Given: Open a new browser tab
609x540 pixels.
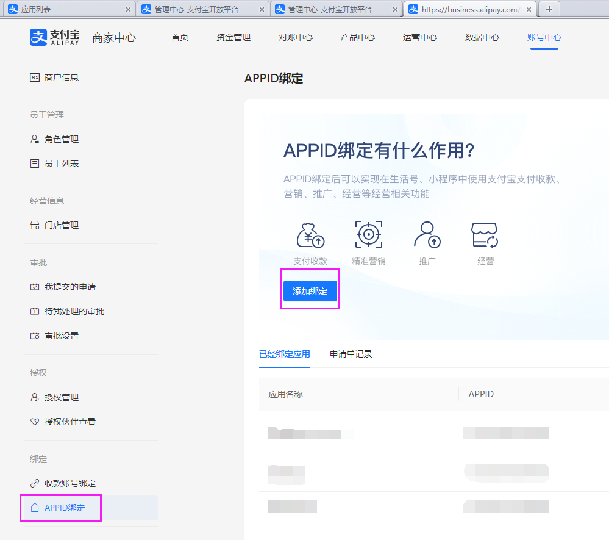Looking at the screenshot, I should [549, 9].
